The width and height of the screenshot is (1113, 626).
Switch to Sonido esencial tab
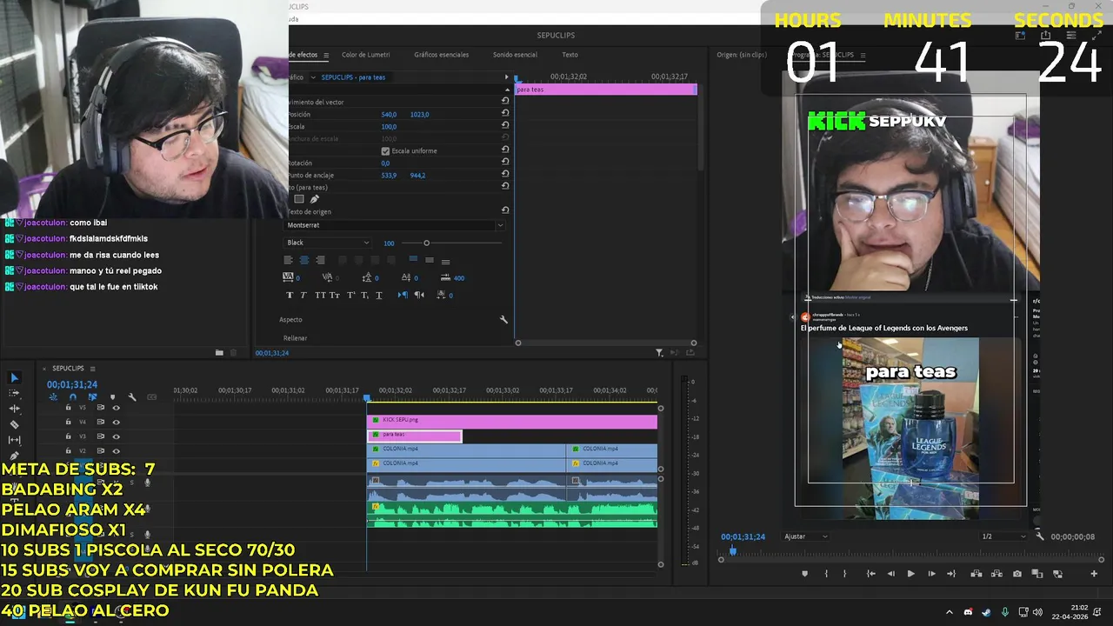tap(515, 55)
